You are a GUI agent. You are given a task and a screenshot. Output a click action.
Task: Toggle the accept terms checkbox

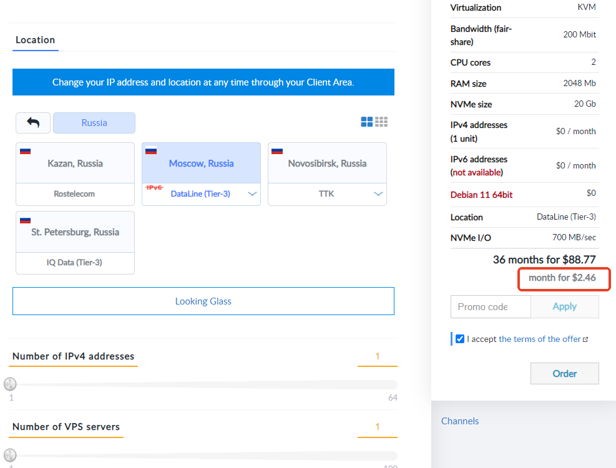click(460, 339)
